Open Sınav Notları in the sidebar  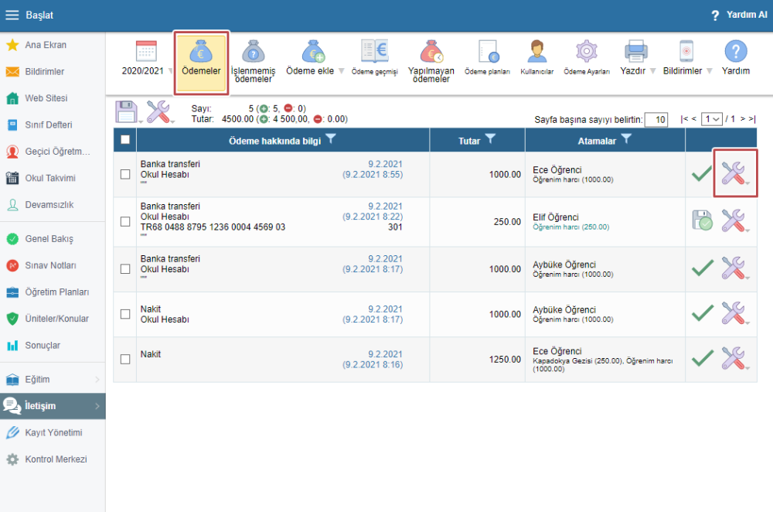coord(53,265)
